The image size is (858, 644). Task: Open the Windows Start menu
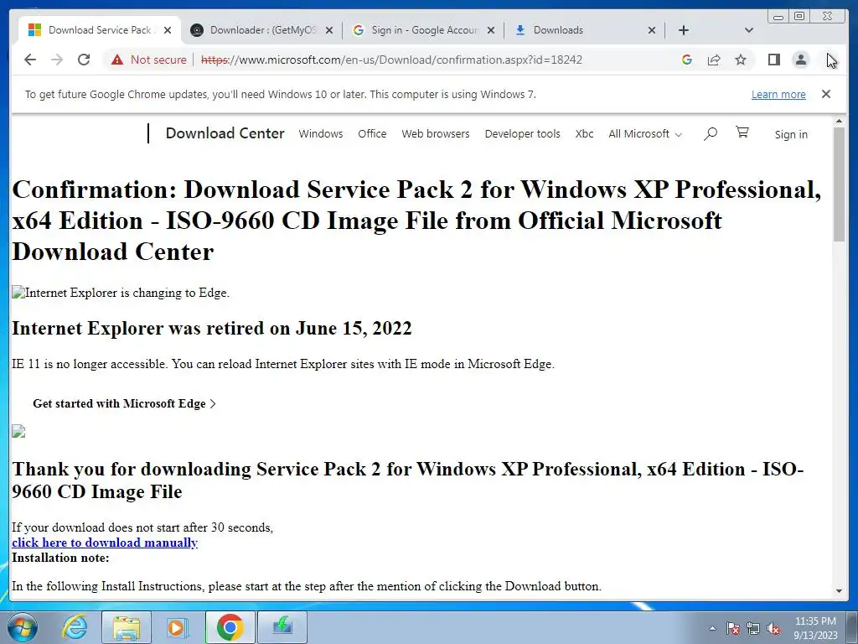22,627
